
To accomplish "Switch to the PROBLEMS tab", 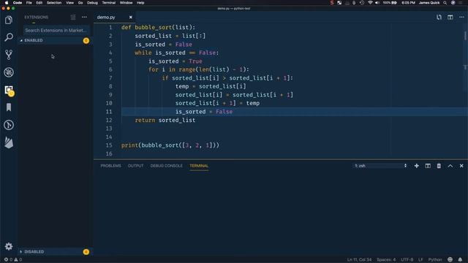I will [x=110, y=166].
